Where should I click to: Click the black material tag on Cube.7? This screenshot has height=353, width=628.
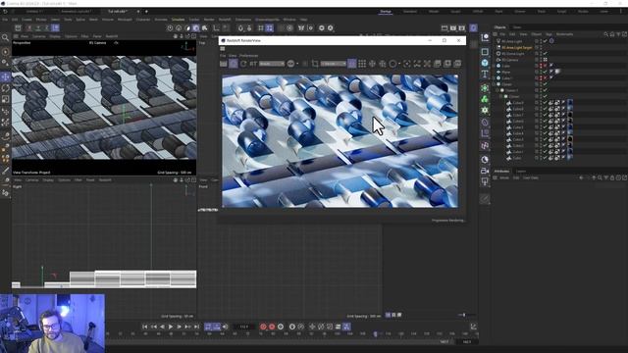coord(570,115)
